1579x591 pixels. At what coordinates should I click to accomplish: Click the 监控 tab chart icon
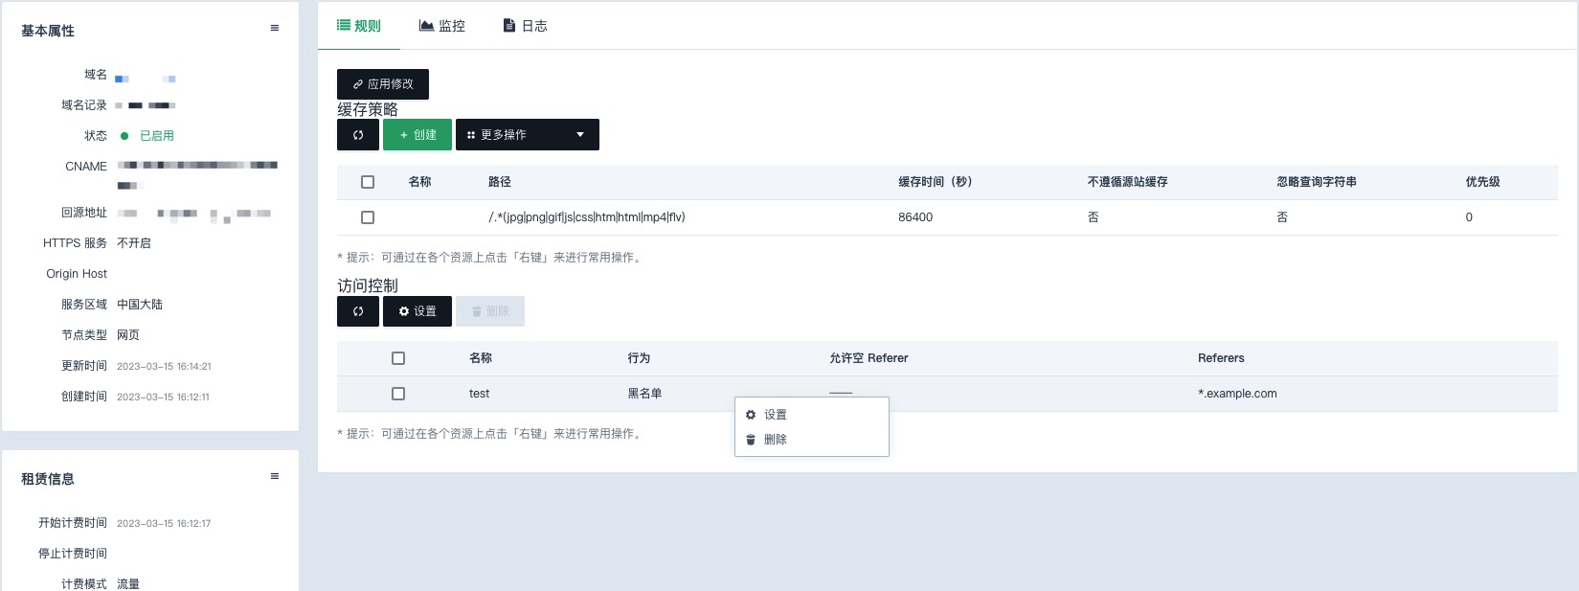point(427,26)
